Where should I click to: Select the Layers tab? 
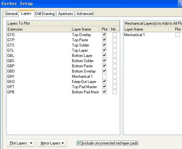tap(26, 13)
